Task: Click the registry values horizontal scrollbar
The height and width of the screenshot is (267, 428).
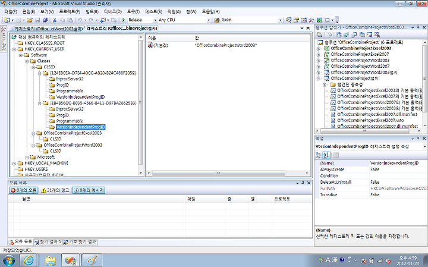Action: click(x=219, y=173)
